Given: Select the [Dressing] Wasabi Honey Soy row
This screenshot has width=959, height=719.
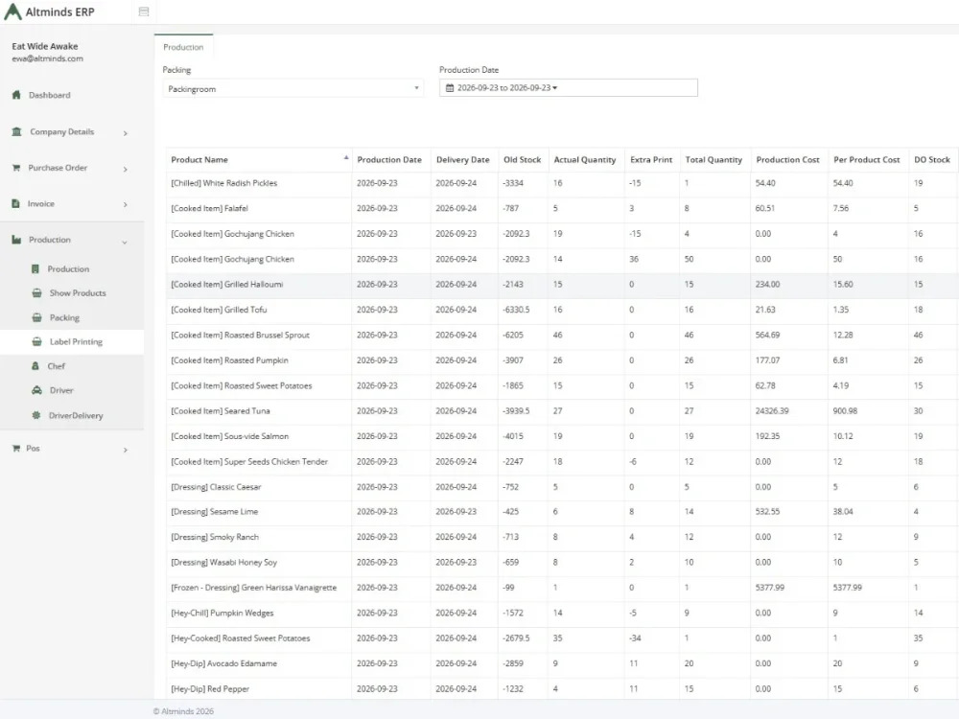Looking at the screenshot, I should point(561,563).
